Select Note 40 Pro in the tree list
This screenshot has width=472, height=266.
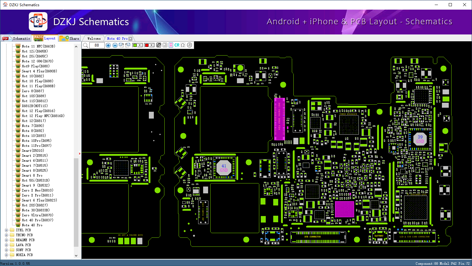coord(32,225)
